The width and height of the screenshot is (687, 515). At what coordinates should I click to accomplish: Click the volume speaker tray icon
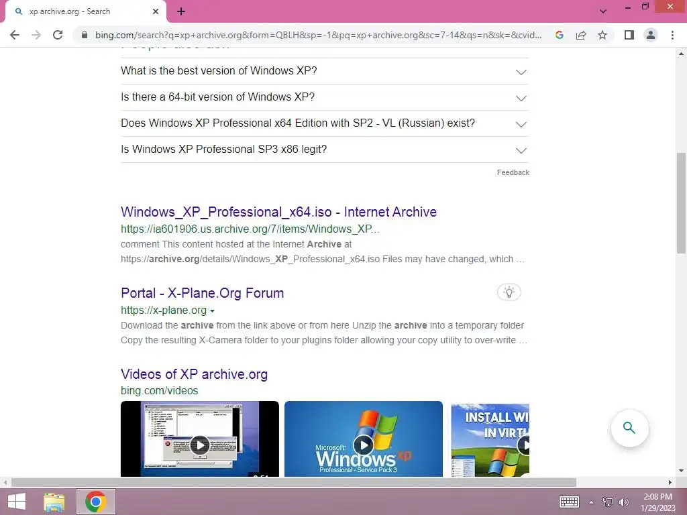click(x=623, y=502)
